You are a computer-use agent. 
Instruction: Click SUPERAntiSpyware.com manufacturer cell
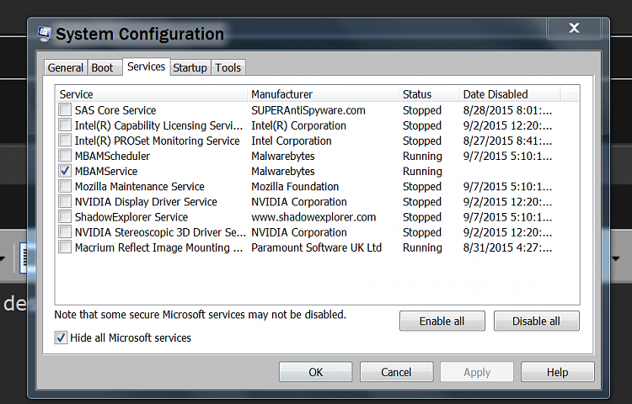click(x=308, y=110)
